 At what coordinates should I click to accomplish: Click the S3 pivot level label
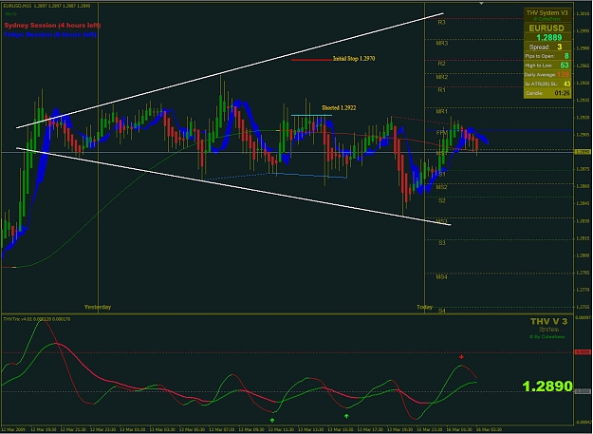[442, 243]
